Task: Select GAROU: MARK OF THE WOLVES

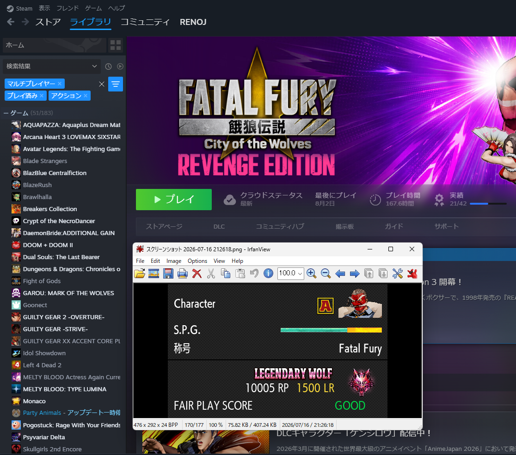Action: pyautogui.click(x=68, y=293)
